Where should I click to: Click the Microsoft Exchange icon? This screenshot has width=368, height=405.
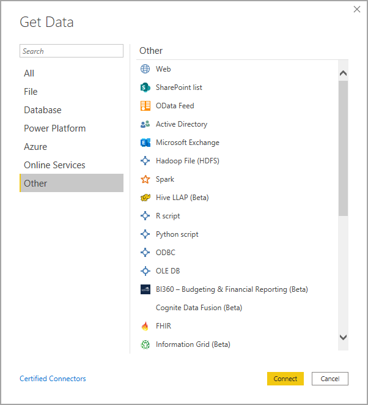pyautogui.click(x=145, y=143)
